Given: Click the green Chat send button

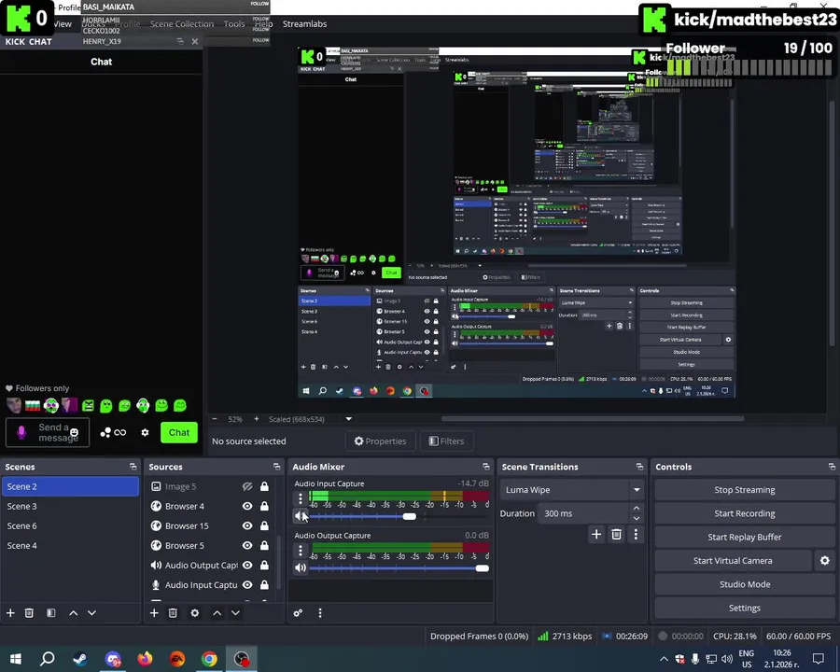Looking at the screenshot, I should [x=179, y=432].
